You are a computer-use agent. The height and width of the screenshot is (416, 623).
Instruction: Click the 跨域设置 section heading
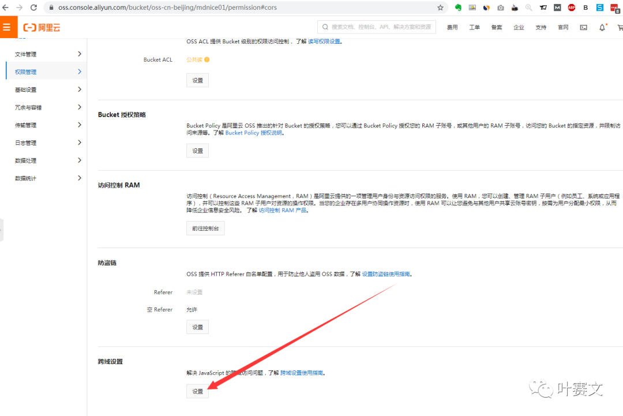coord(110,362)
